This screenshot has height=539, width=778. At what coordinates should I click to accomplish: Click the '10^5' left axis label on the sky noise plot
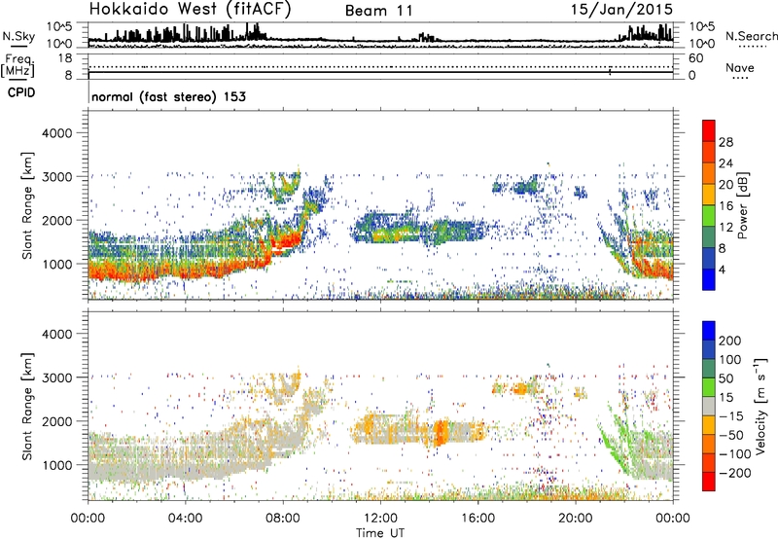59,27
